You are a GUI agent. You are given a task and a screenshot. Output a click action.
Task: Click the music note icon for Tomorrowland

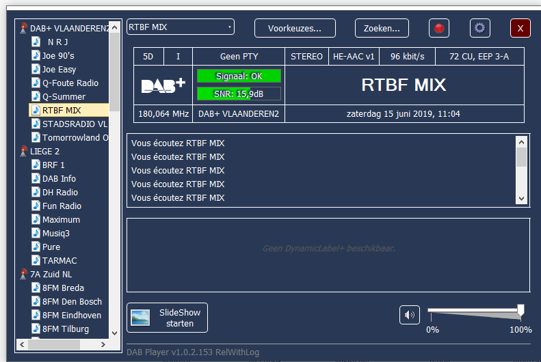36,137
